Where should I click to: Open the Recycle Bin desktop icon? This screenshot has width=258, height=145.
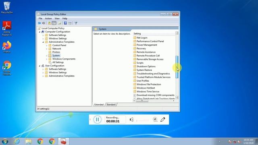pyautogui.click(x=7, y=8)
